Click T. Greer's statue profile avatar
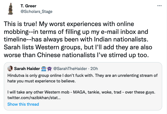Screen dimensions: 167x114 [x=10, y=9]
